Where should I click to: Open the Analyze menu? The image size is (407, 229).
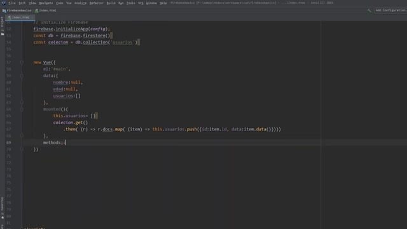pyautogui.click(x=80, y=3)
